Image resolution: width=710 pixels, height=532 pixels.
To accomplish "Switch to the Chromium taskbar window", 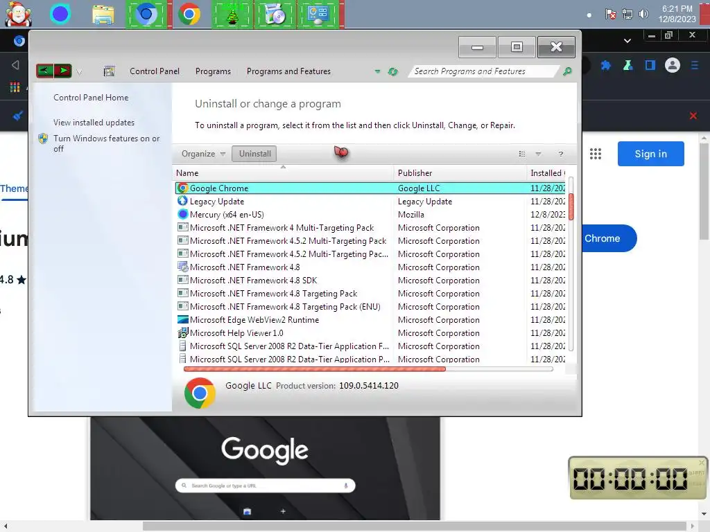I will coord(146,15).
